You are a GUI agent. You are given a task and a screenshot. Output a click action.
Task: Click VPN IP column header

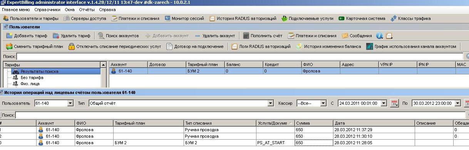pos(398,64)
